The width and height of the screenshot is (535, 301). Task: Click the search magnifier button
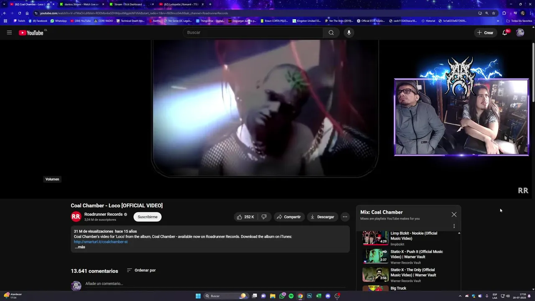click(x=331, y=33)
